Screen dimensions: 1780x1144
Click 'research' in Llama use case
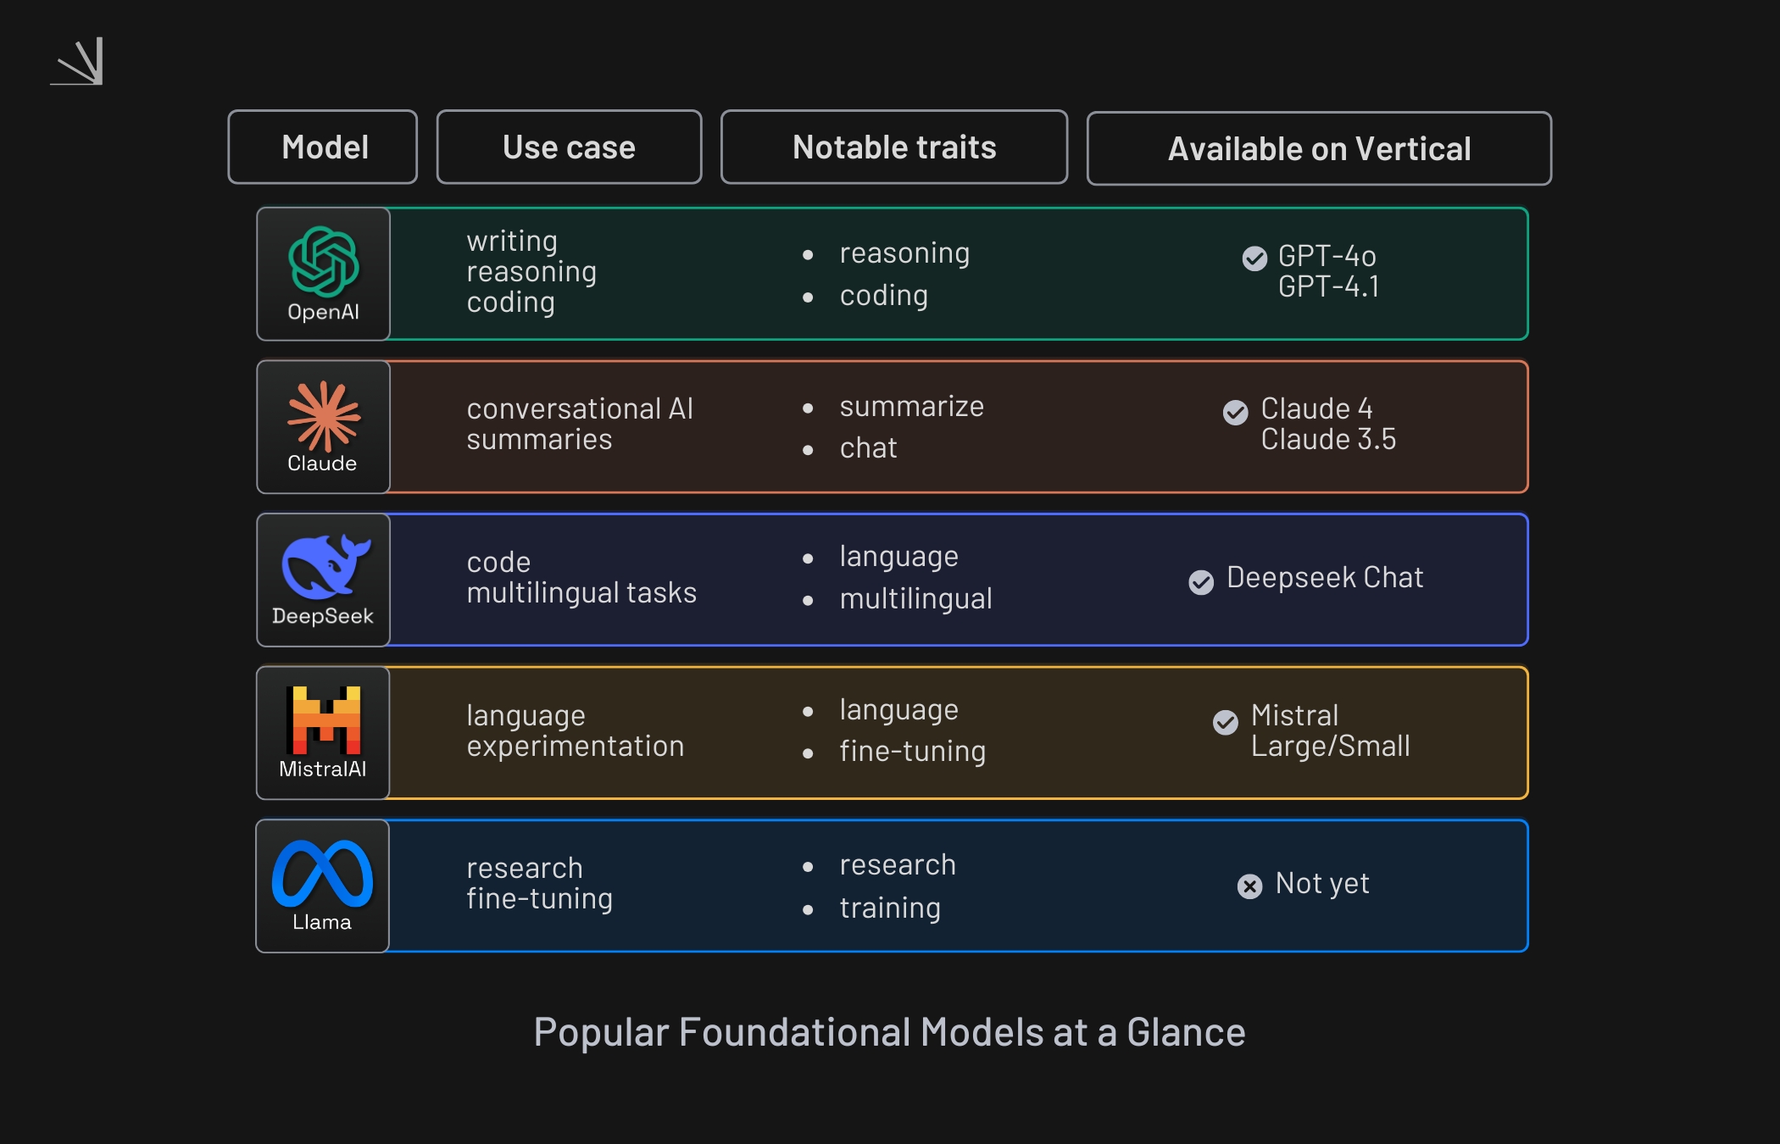[525, 869]
